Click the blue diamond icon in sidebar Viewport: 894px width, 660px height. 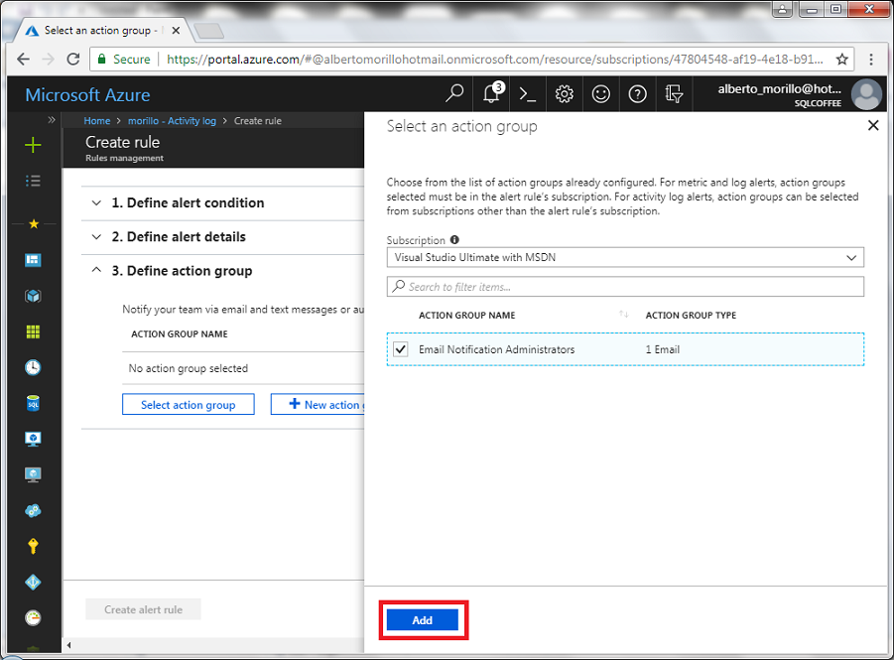33,582
